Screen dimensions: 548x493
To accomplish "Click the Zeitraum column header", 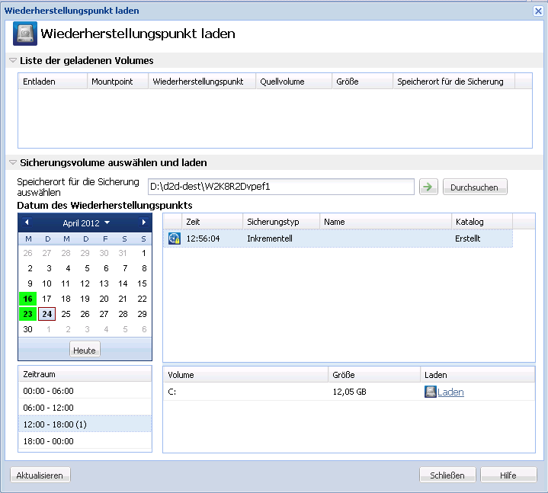I will [85, 374].
